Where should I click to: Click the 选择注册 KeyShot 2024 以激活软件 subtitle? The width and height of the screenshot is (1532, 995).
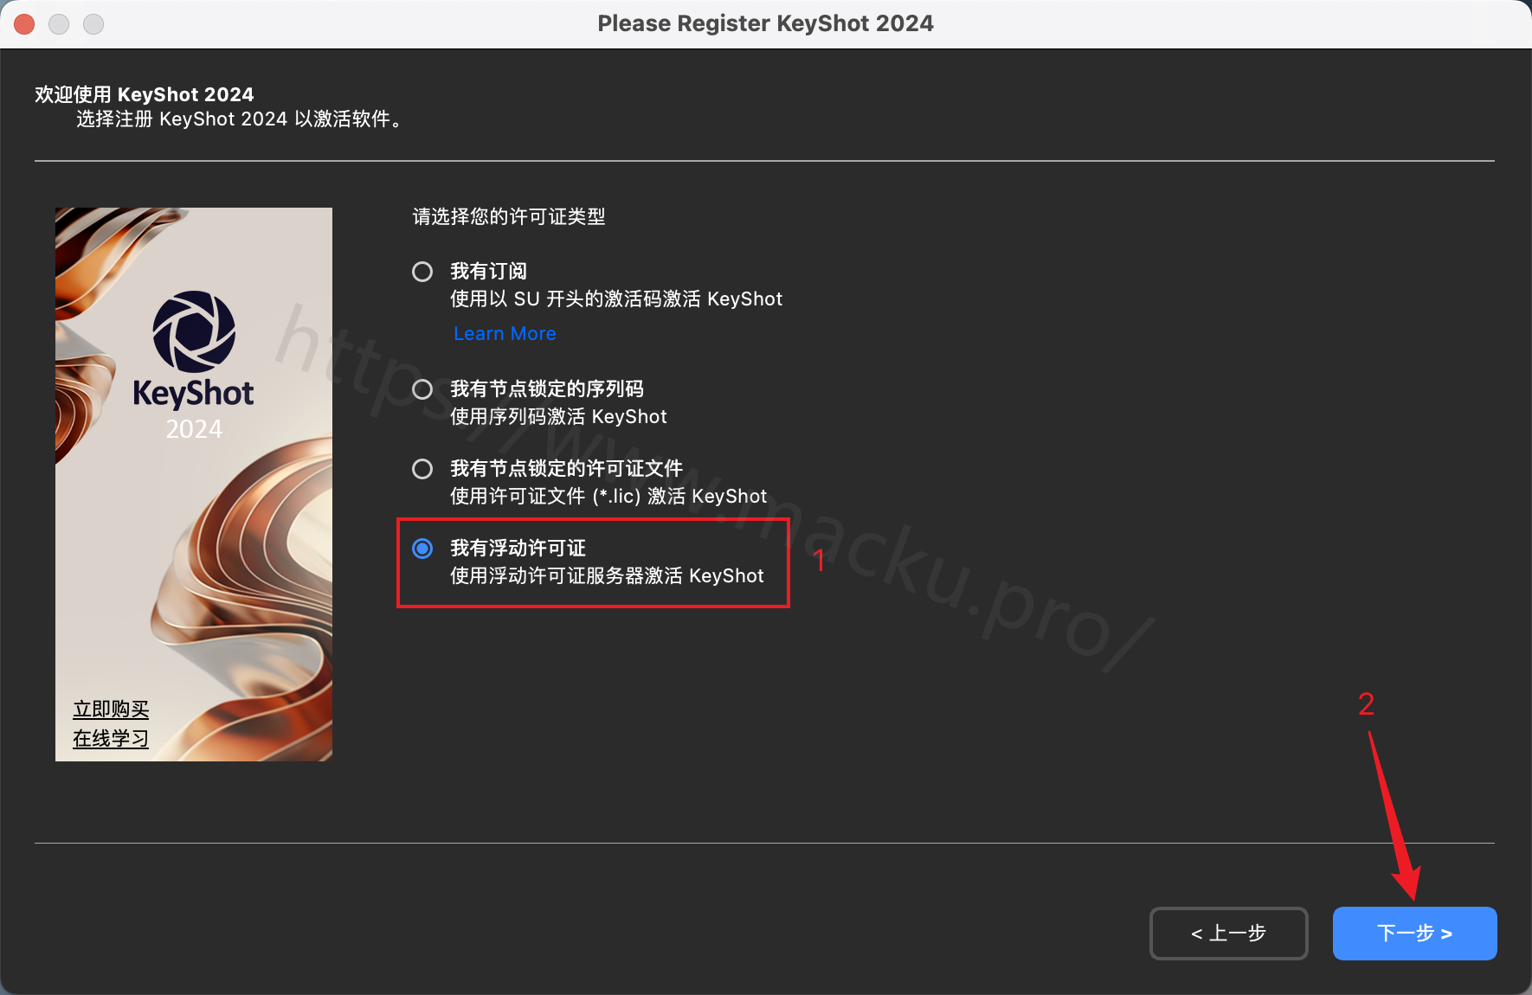pos(240,119)
